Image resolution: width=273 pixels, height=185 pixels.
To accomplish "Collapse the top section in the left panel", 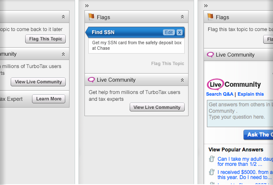I will (63, 17).
